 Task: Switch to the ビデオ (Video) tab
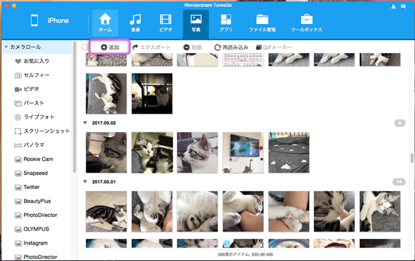(166, 23)
